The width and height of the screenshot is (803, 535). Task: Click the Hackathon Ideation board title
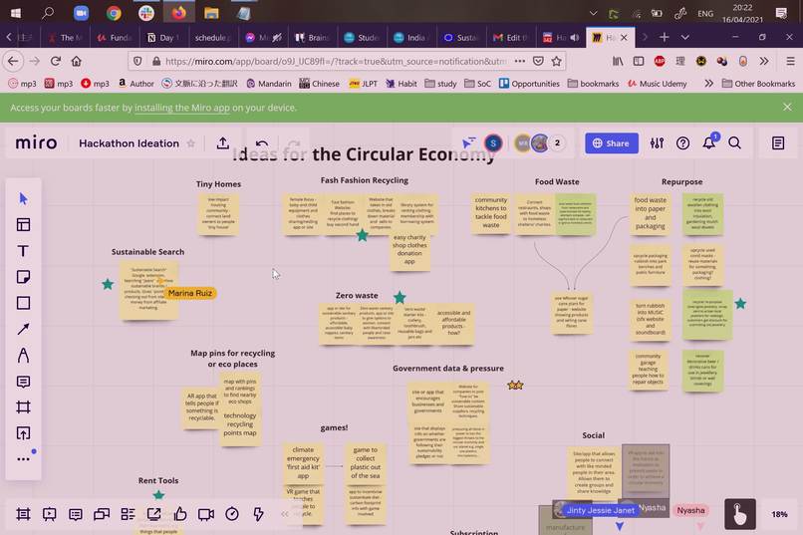click(x=130, y=143)
